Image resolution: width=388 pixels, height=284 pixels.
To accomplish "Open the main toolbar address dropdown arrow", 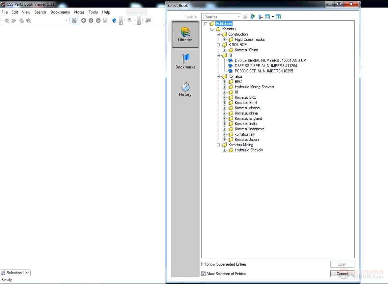I will [x=66, y=20].
